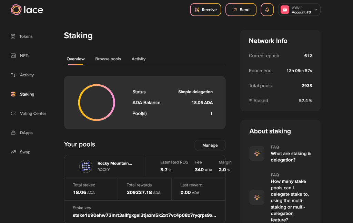Click the Swap chart icon
Screen dimensions: 353x223
pyautogui.click(x=13, y=152)
